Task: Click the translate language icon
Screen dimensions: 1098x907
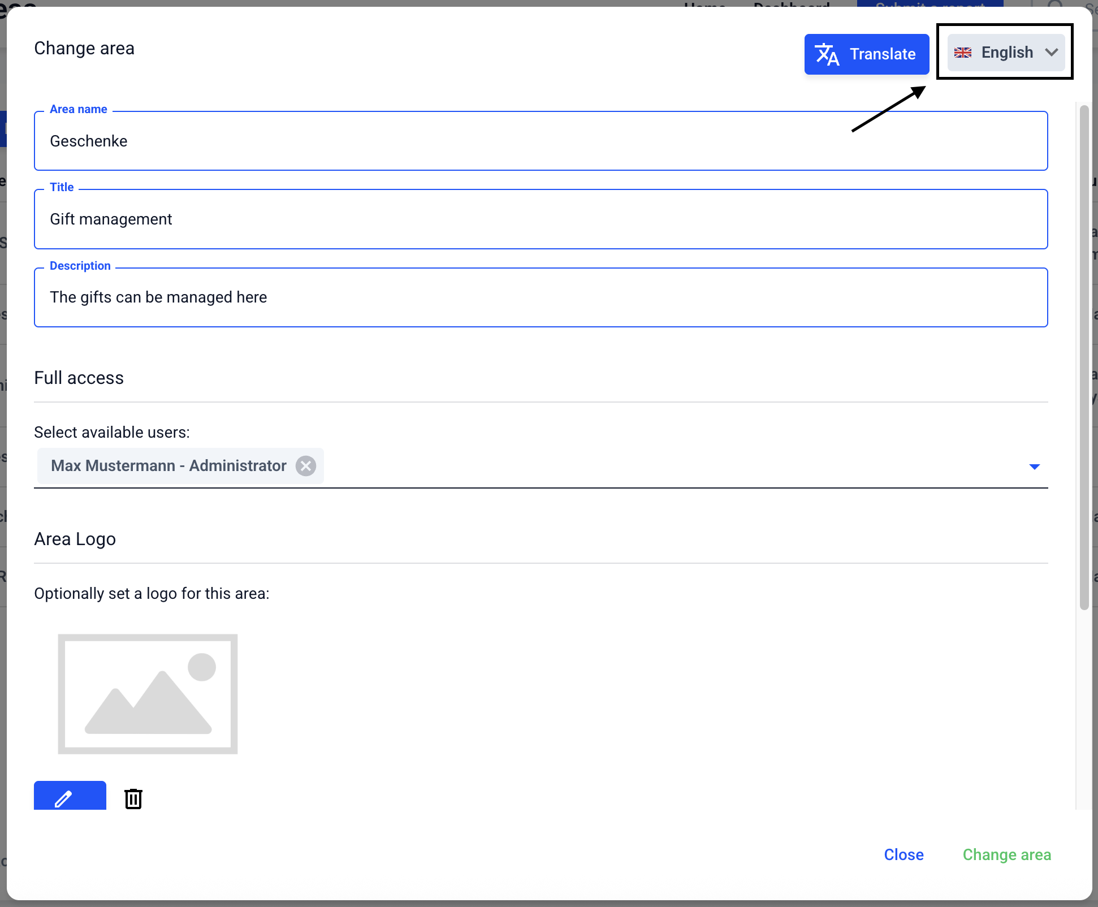Action: (827, 54)
